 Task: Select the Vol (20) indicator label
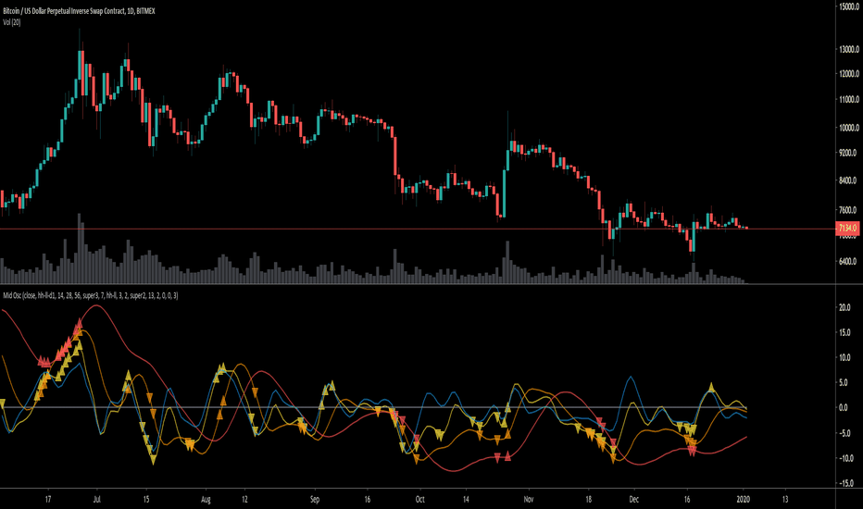click(x=12, y=22)
